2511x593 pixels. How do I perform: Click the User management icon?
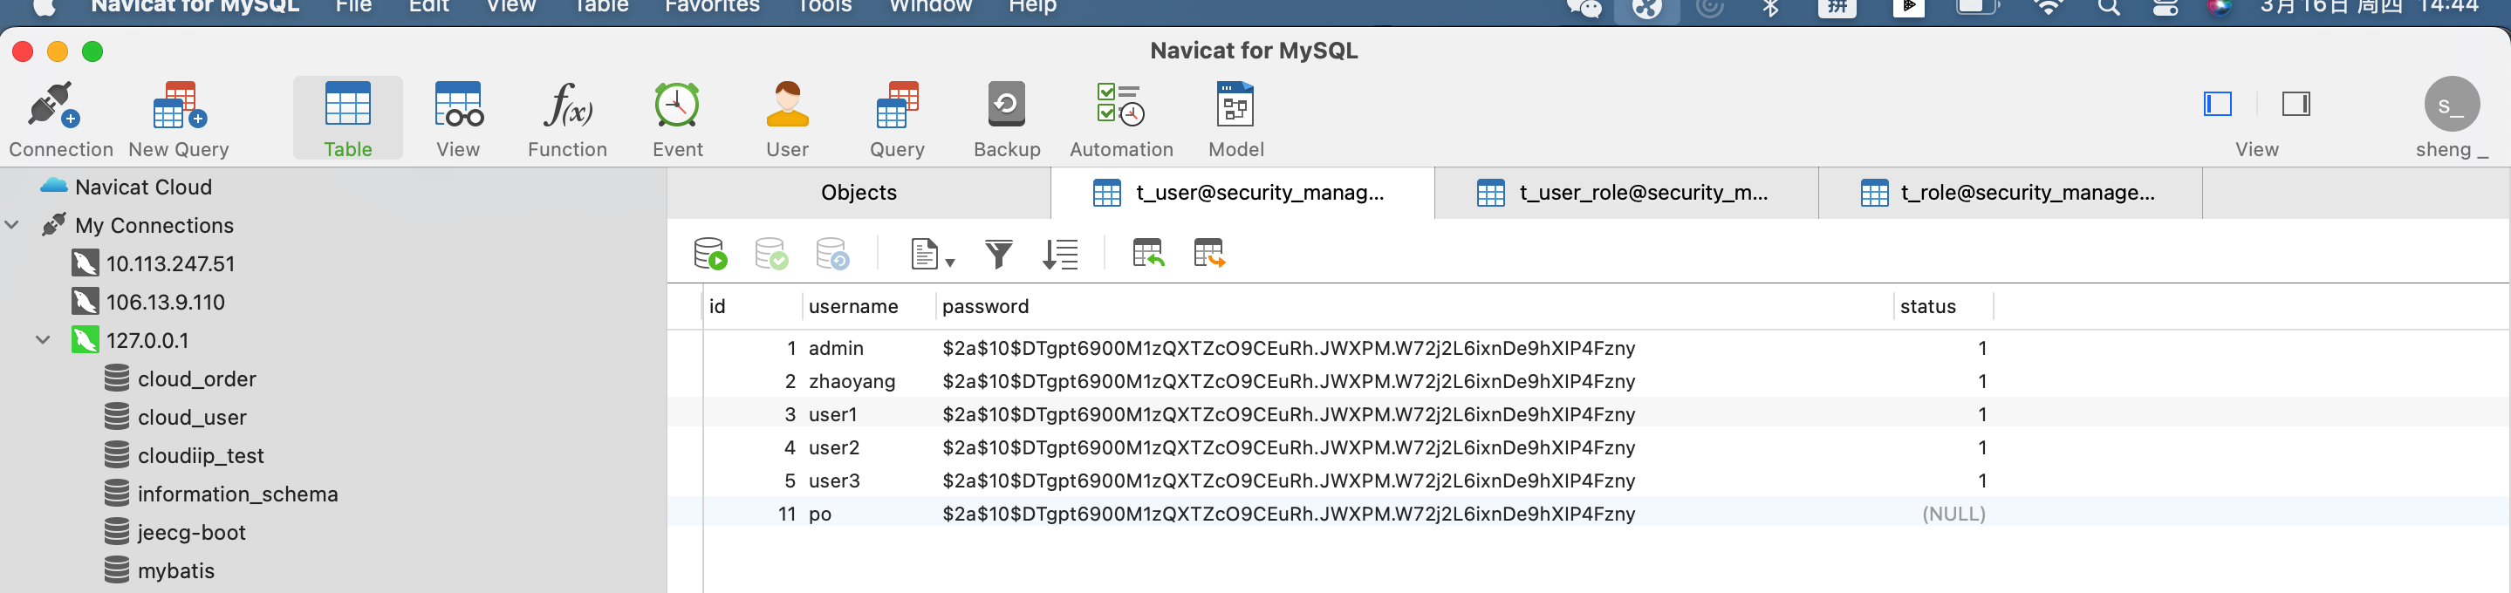pyautogui.click(x=787, y=118)
